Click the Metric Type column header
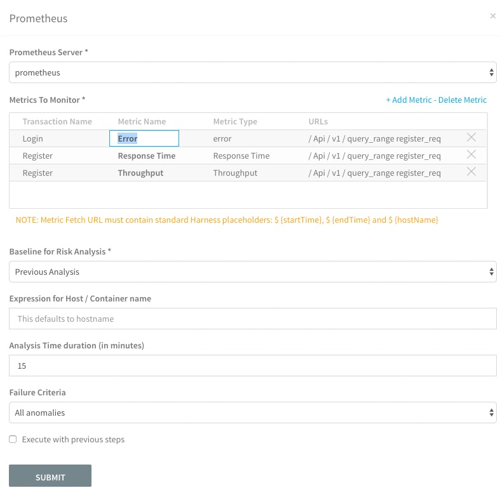Viewport: 500px width, 495px height. [x=235, y=121]
